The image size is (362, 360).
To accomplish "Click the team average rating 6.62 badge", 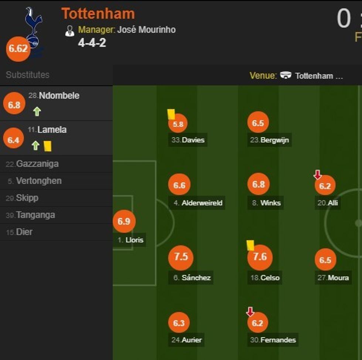I will (18, 49).
